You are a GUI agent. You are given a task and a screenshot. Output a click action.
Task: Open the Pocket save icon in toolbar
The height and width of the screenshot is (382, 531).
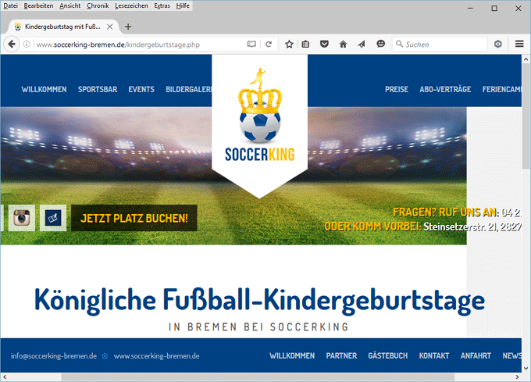pyautogui.click(x=325, y=45)
